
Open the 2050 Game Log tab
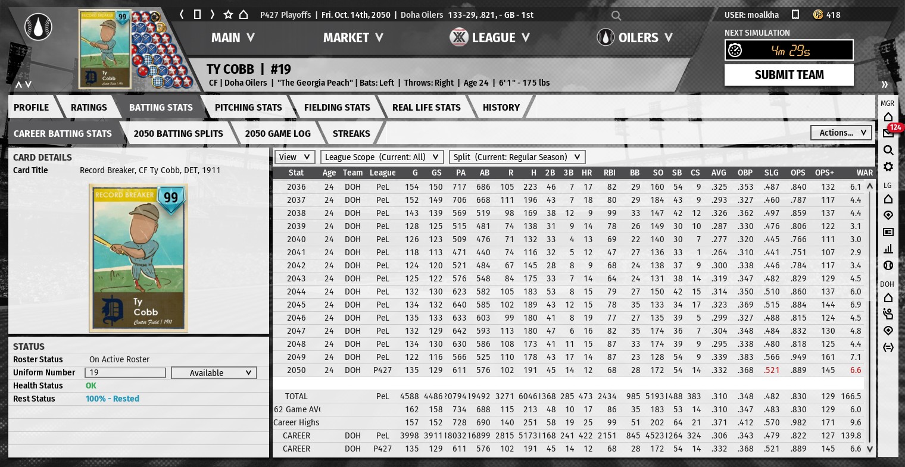(277, 134)
